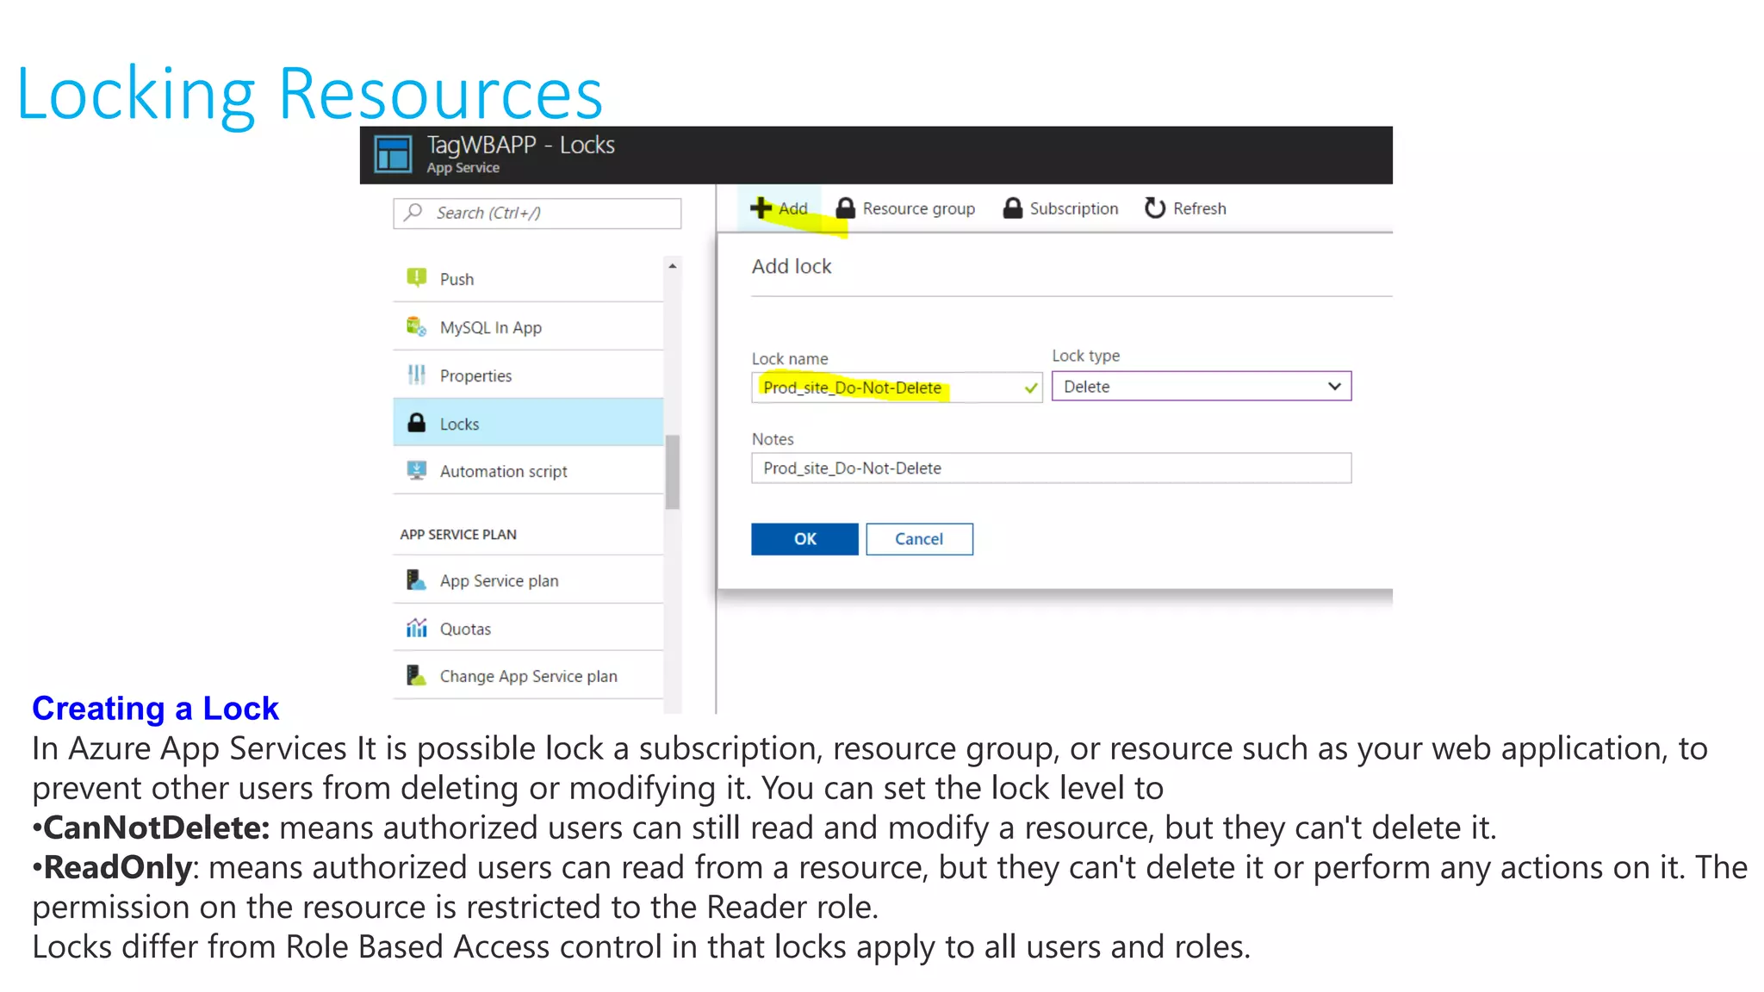Click the OK button
The width and height of the screenshot is (1764, 992).
coord(804,538)
